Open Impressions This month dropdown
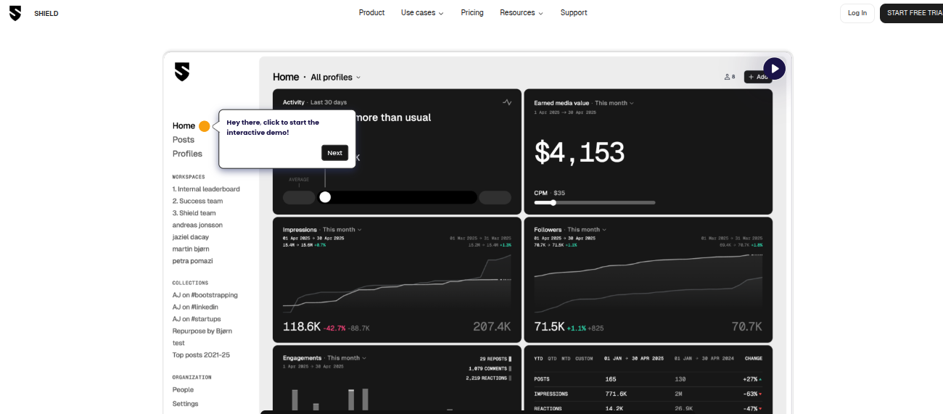 pos(342,230)
